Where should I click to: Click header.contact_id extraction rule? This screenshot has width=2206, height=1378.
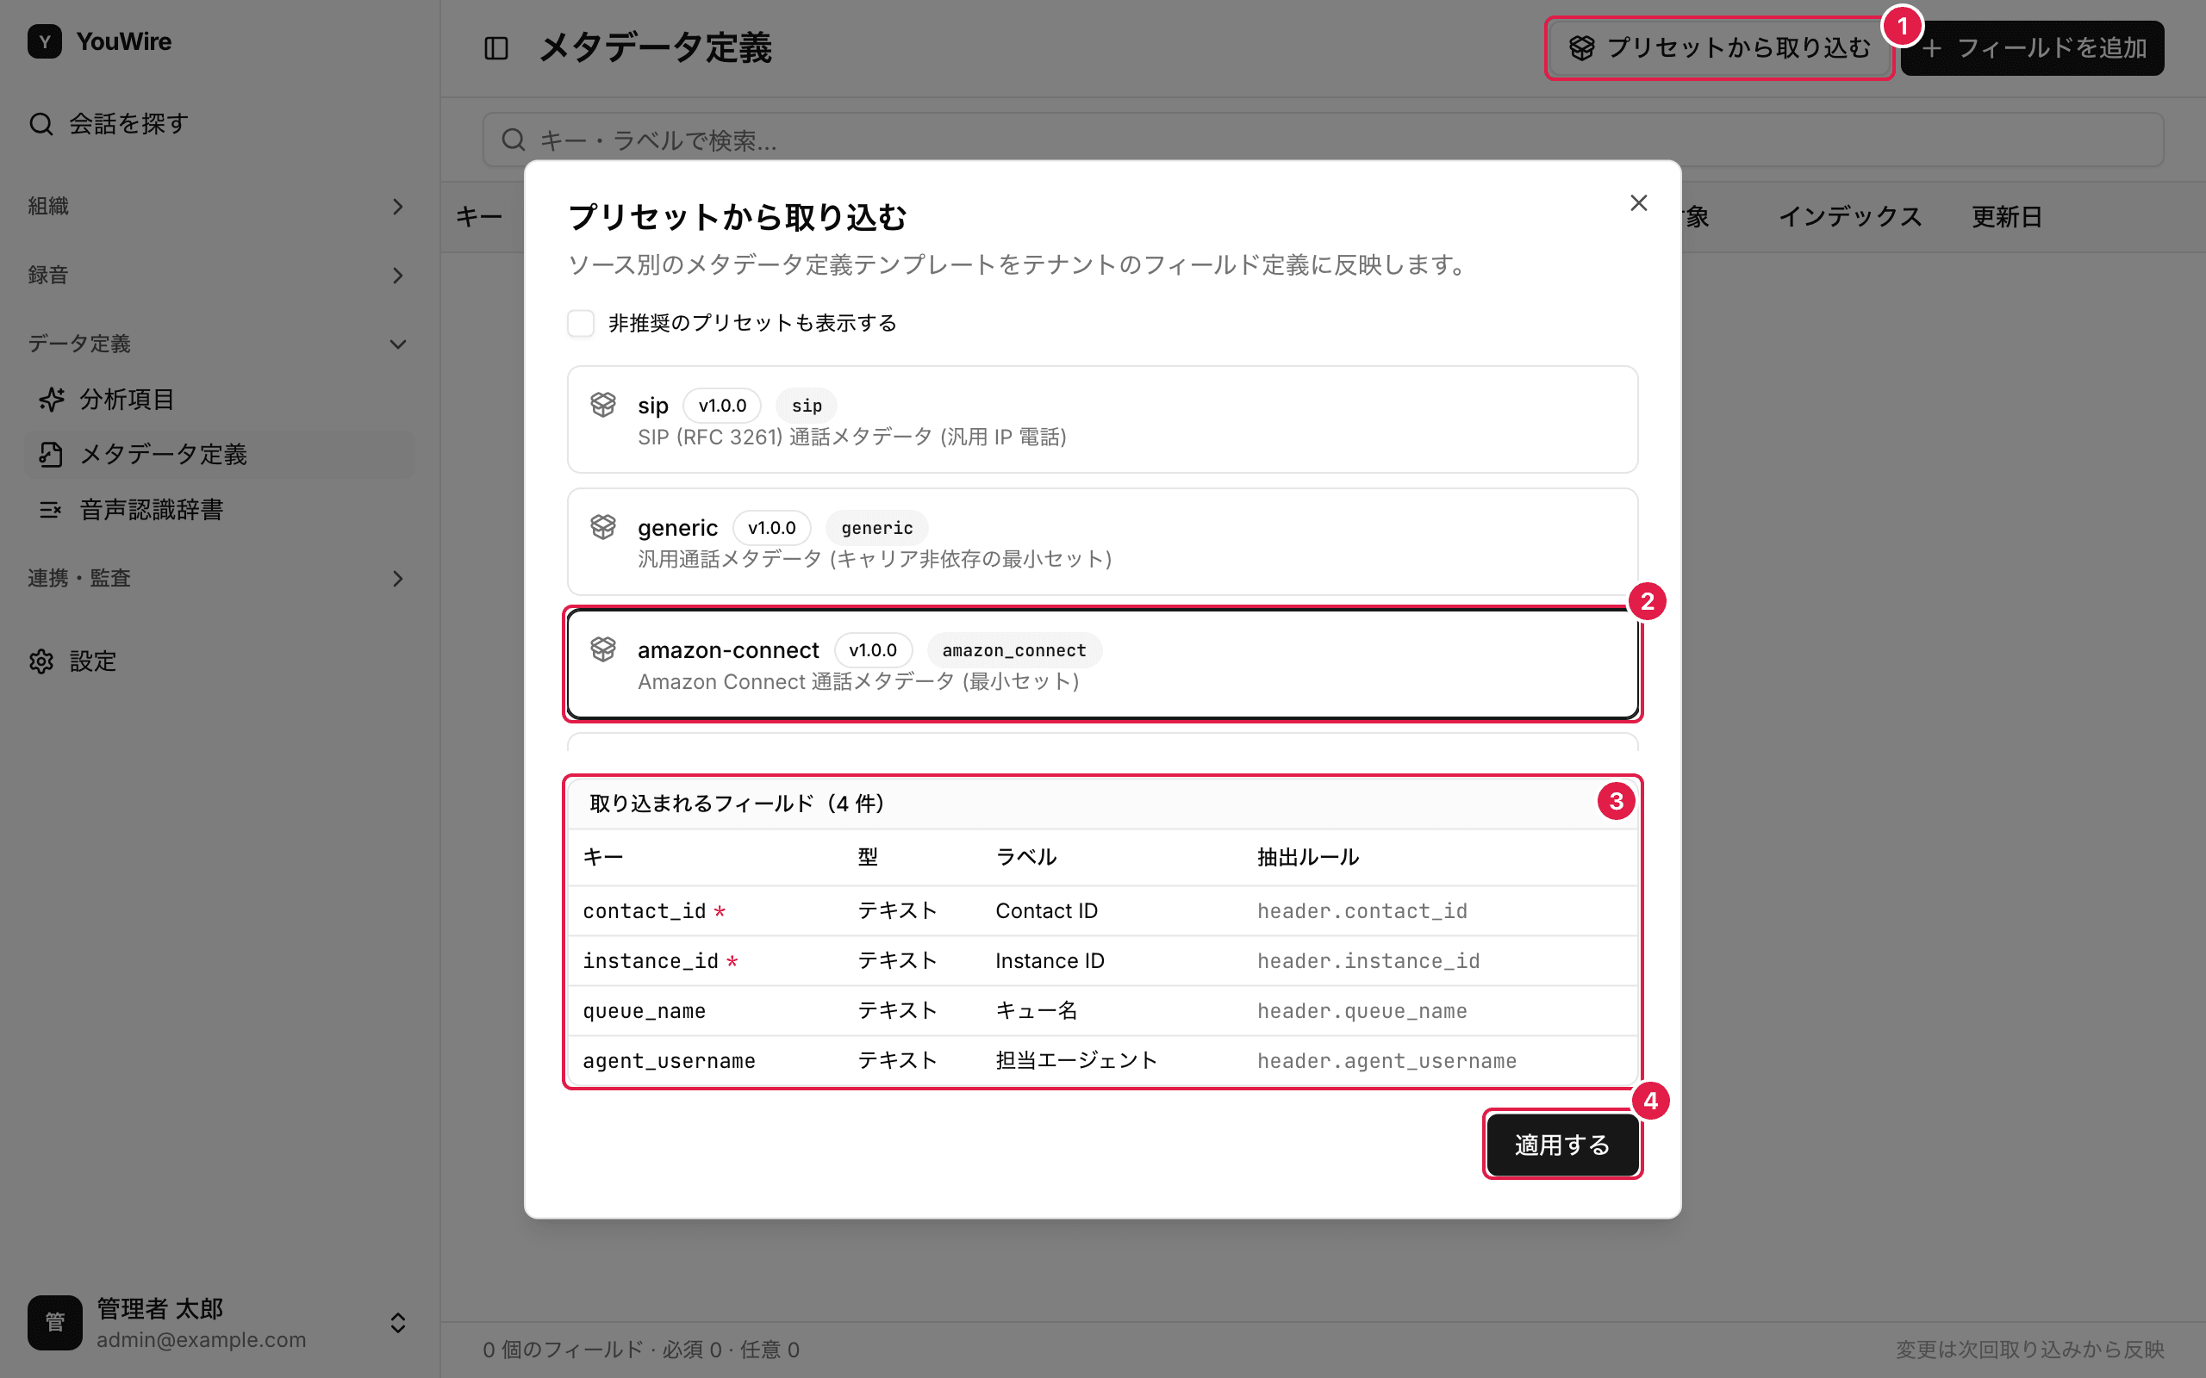coord(1362,911)
